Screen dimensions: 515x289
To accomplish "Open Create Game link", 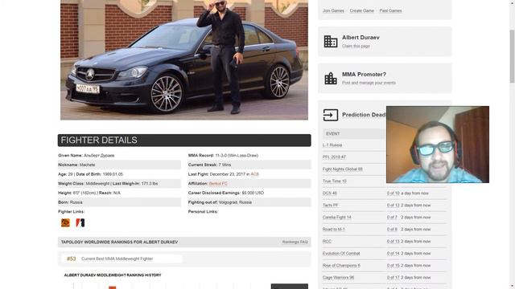I will point(361,10).
